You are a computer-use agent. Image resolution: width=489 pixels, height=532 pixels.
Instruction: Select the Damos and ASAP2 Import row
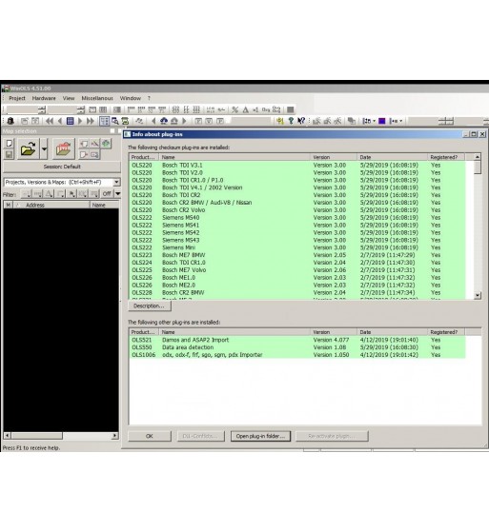coord(297,340)
